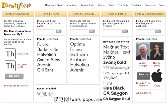This screenshot has height=105, width=168.
Task: Select the Fonts by Name tab
Action: (x=51, y=14)
